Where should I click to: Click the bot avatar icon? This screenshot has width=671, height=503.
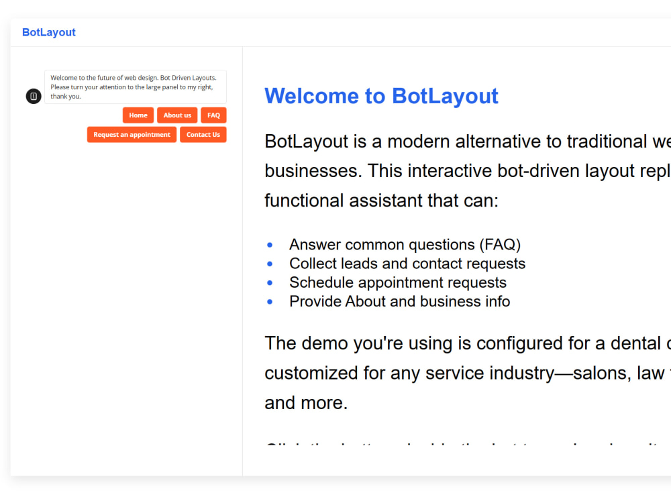pos(34,96)
